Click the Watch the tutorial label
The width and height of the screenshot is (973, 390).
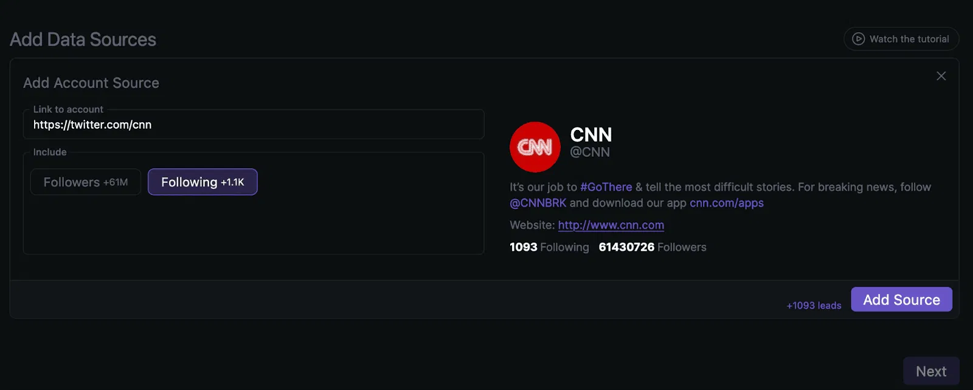coord(909,39)
